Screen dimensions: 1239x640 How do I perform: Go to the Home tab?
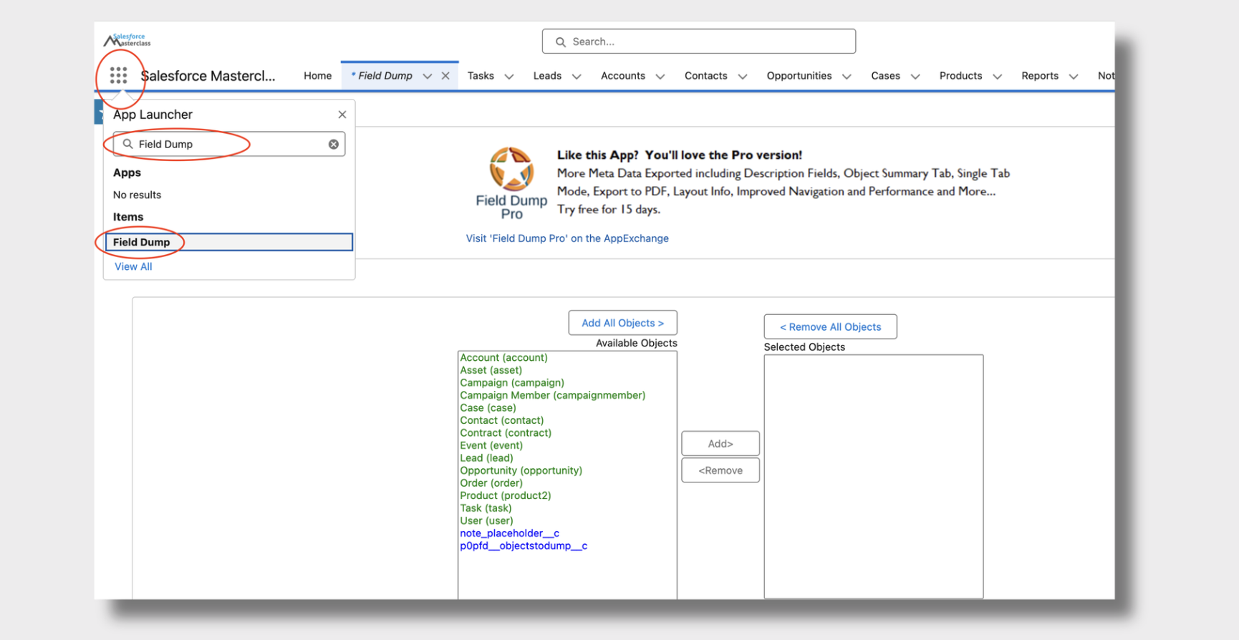(317, 76)
